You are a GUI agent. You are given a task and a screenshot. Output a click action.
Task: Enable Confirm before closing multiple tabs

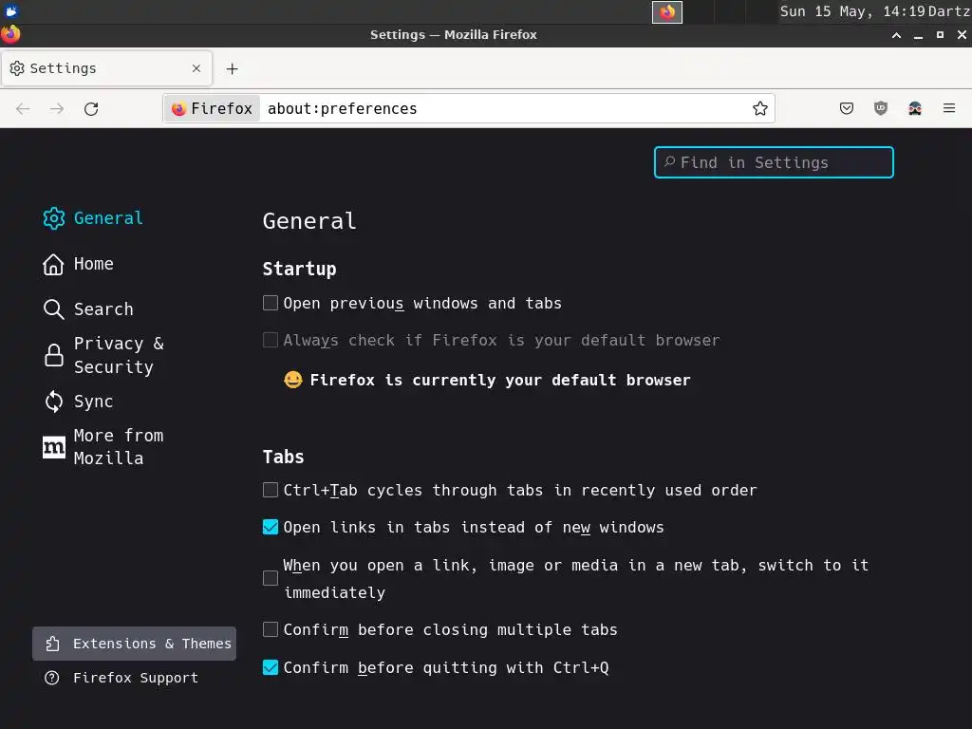tap(271, 630)
